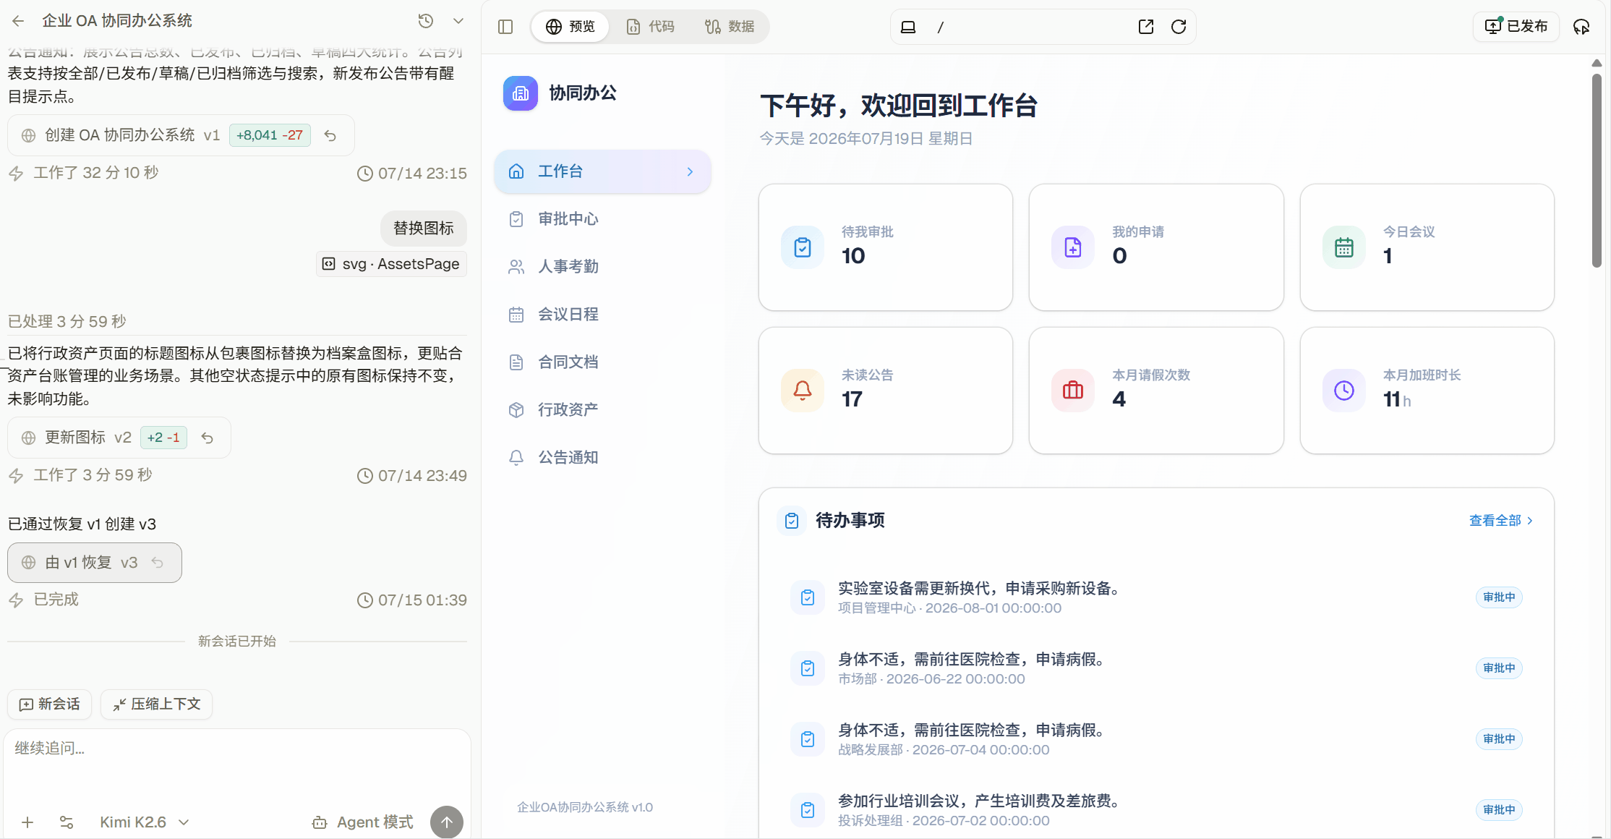Revert the 更新图标 v2 checkpoint arrow
This screenshot has height=839, width=1611.
click(208, 438)
